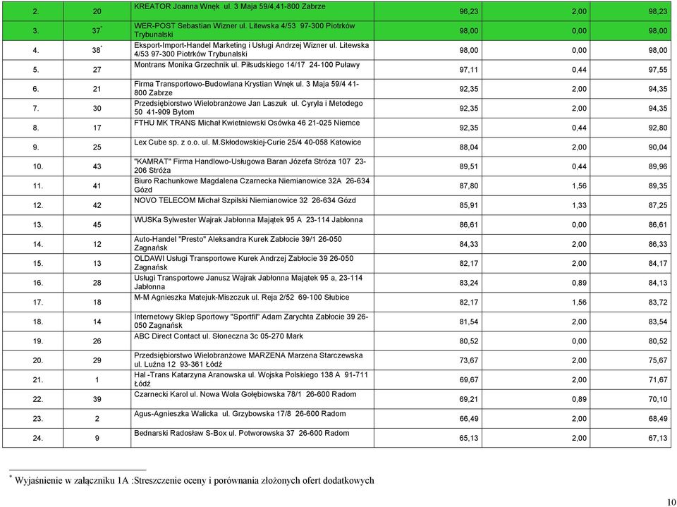677x507 pixels.
Task: Click the total 68,49
Action: tap(657, 420)
